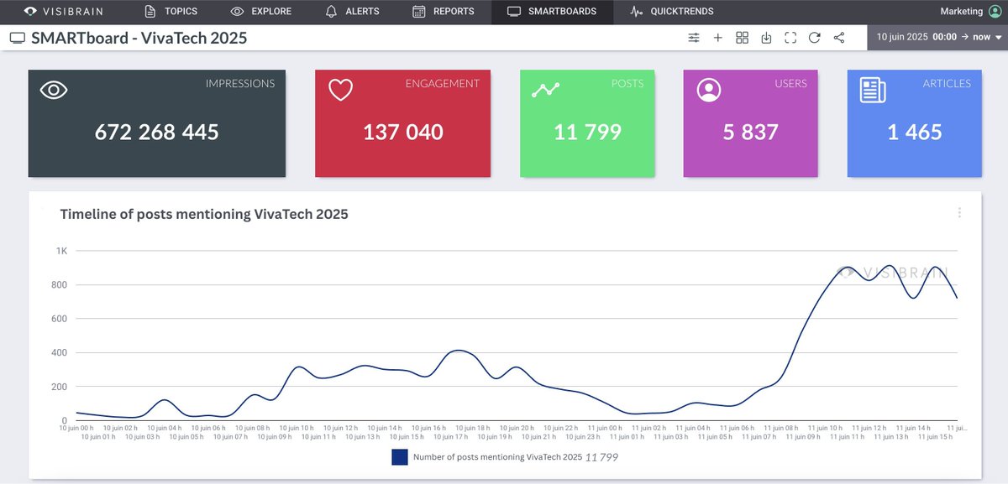The image size is (1008, 484).
Task: Click the USERS card label
Action: (790, 83)
